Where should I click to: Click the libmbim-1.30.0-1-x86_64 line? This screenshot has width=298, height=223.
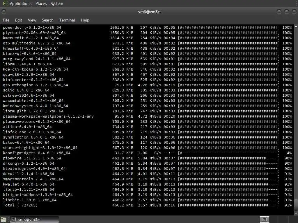147,200
